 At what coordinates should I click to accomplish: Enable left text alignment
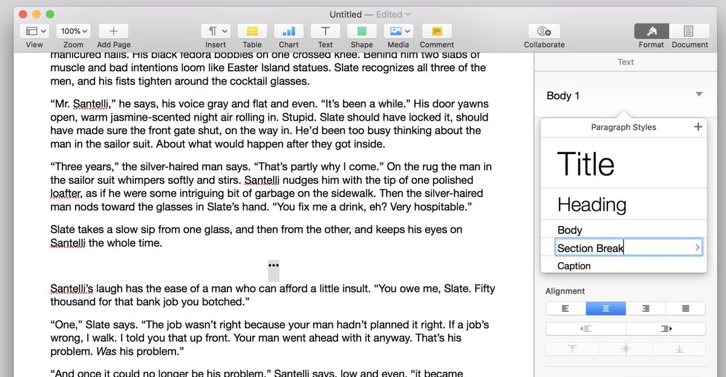[x=566, y=308]
